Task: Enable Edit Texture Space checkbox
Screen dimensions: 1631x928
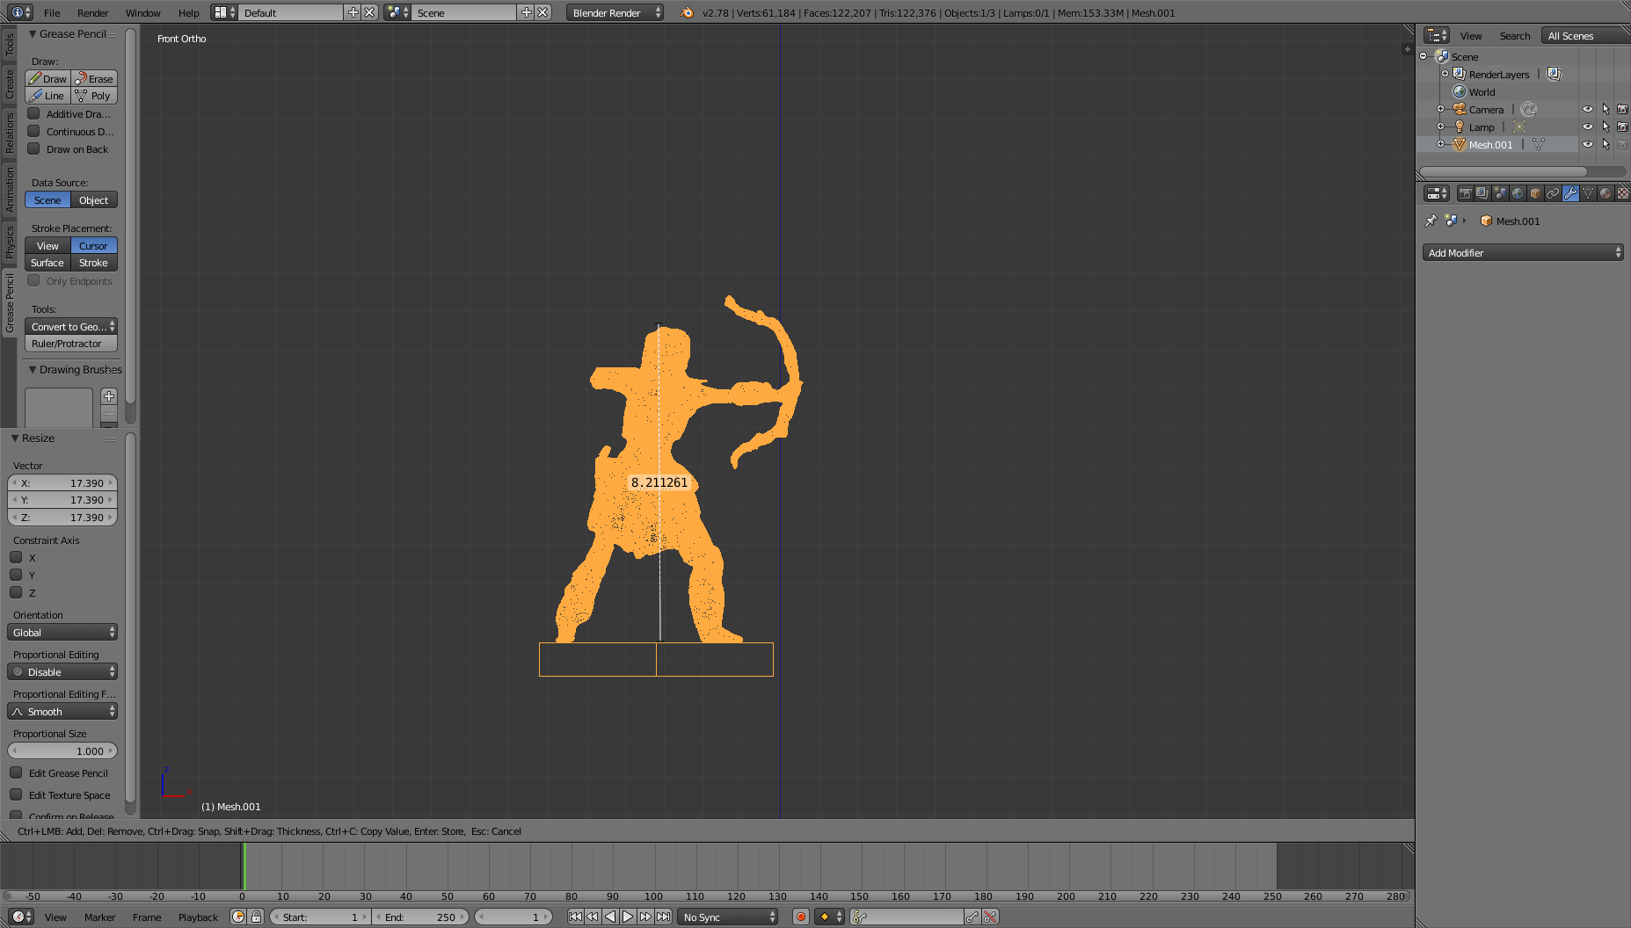Action: (x=16, y=794)
